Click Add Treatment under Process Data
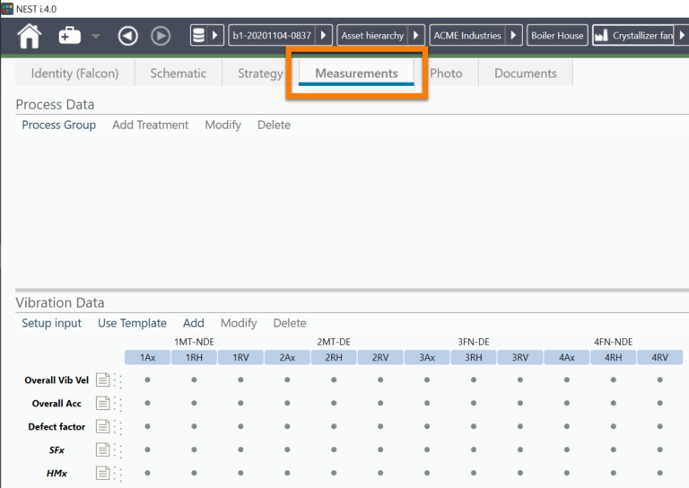Screen dimensions: 689x488 150,125
